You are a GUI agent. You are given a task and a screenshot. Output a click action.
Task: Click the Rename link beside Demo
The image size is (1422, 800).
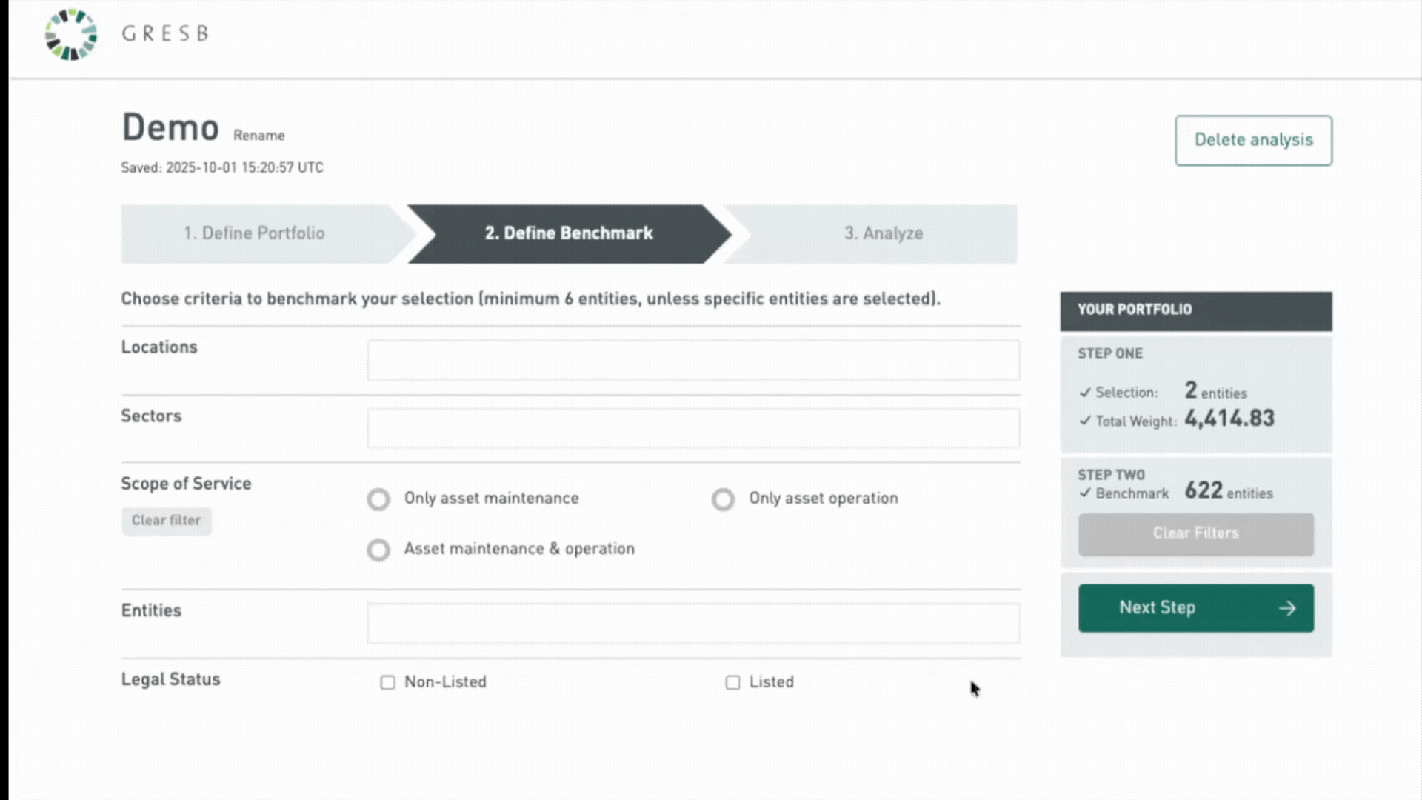tap(258, 136)
